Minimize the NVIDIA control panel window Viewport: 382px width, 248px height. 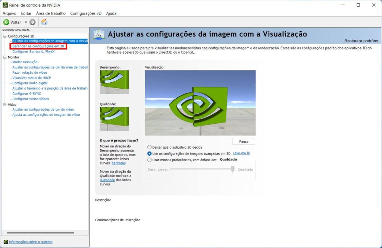(x=343, y=5)
